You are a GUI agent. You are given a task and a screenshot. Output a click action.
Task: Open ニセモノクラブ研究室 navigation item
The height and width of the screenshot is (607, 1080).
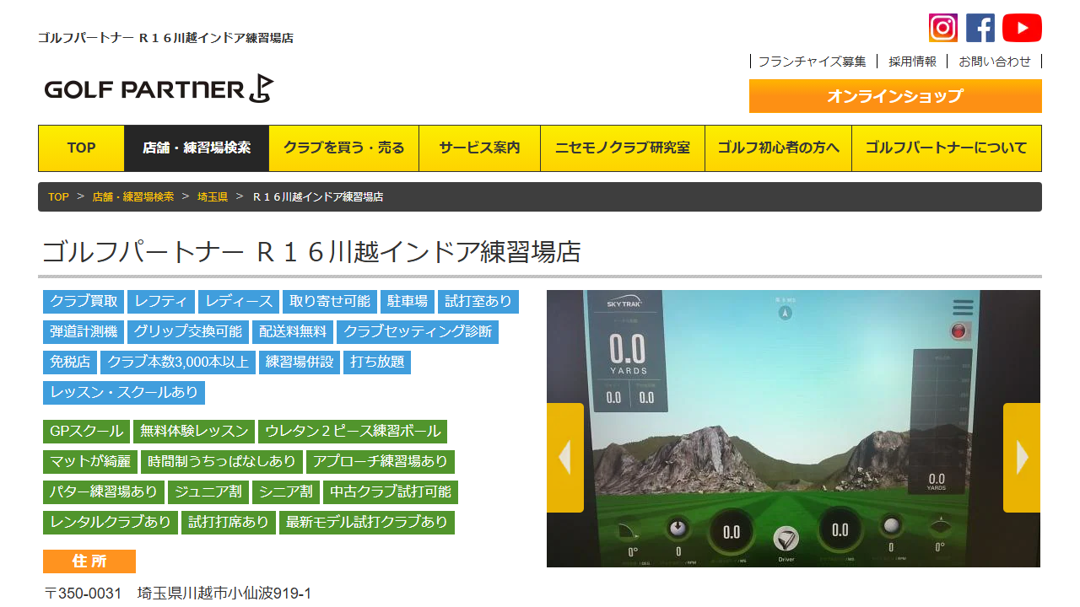click(623, 148)
